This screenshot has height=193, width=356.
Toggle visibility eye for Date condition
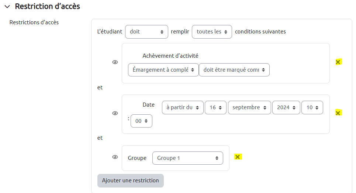point(115,113)
